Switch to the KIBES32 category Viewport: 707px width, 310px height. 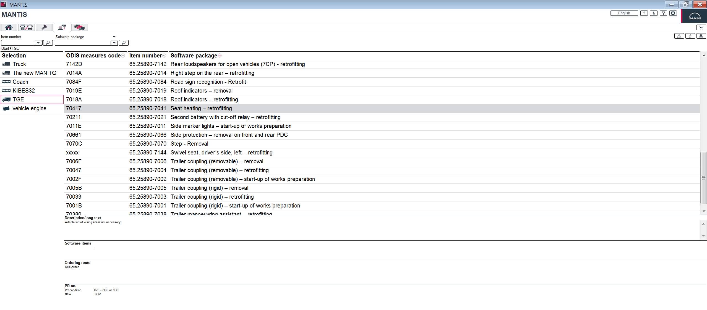tap(24, 90)
